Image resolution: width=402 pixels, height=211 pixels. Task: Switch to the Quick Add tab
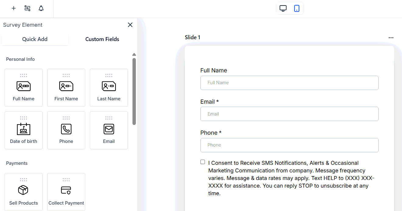[35, 39]
